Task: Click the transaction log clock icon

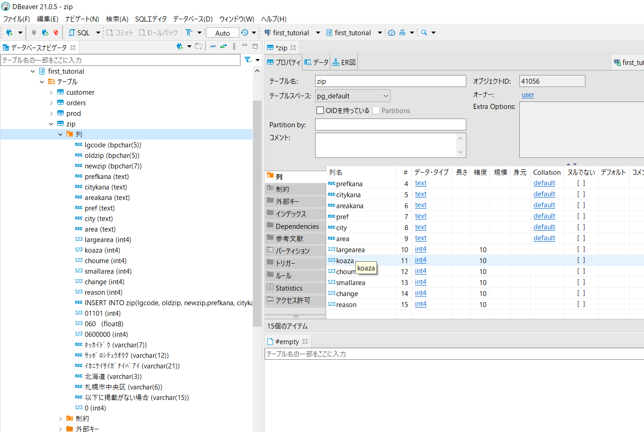Action: (x=245, y=32)
